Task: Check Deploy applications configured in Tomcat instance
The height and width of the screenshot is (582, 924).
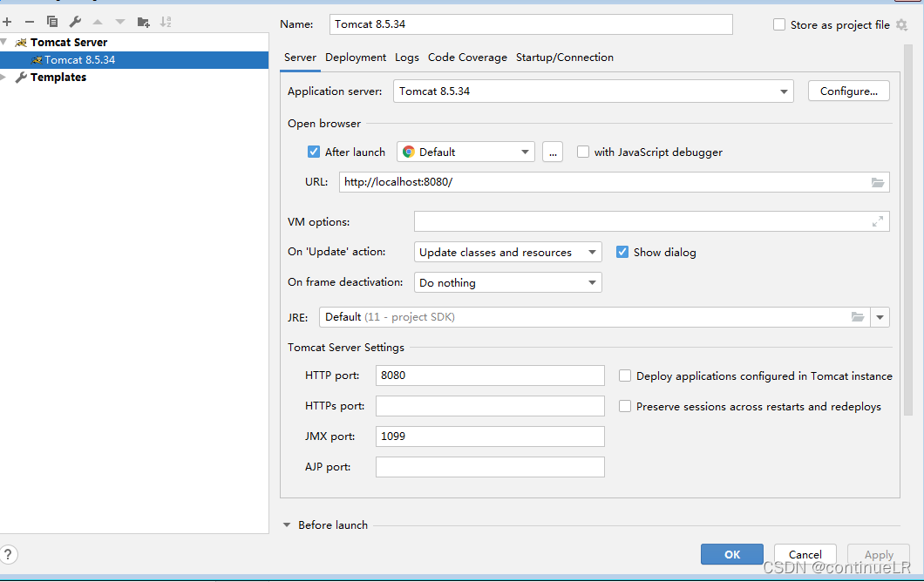Action: point(625,376)
